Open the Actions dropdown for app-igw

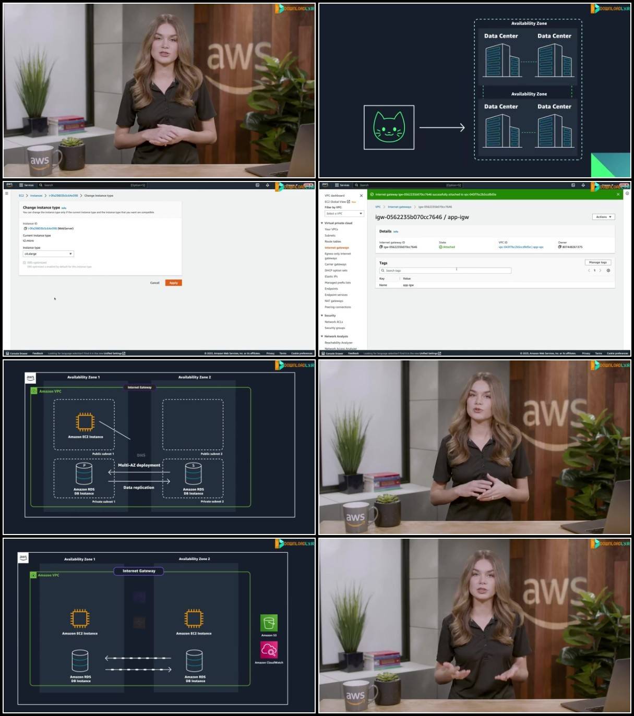[x=604, y=217]
